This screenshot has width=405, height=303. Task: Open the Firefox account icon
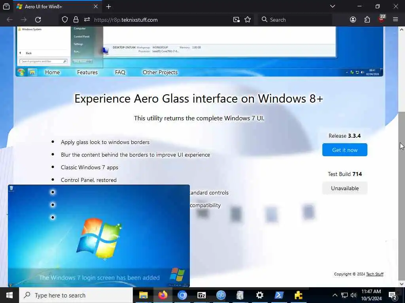353,20
